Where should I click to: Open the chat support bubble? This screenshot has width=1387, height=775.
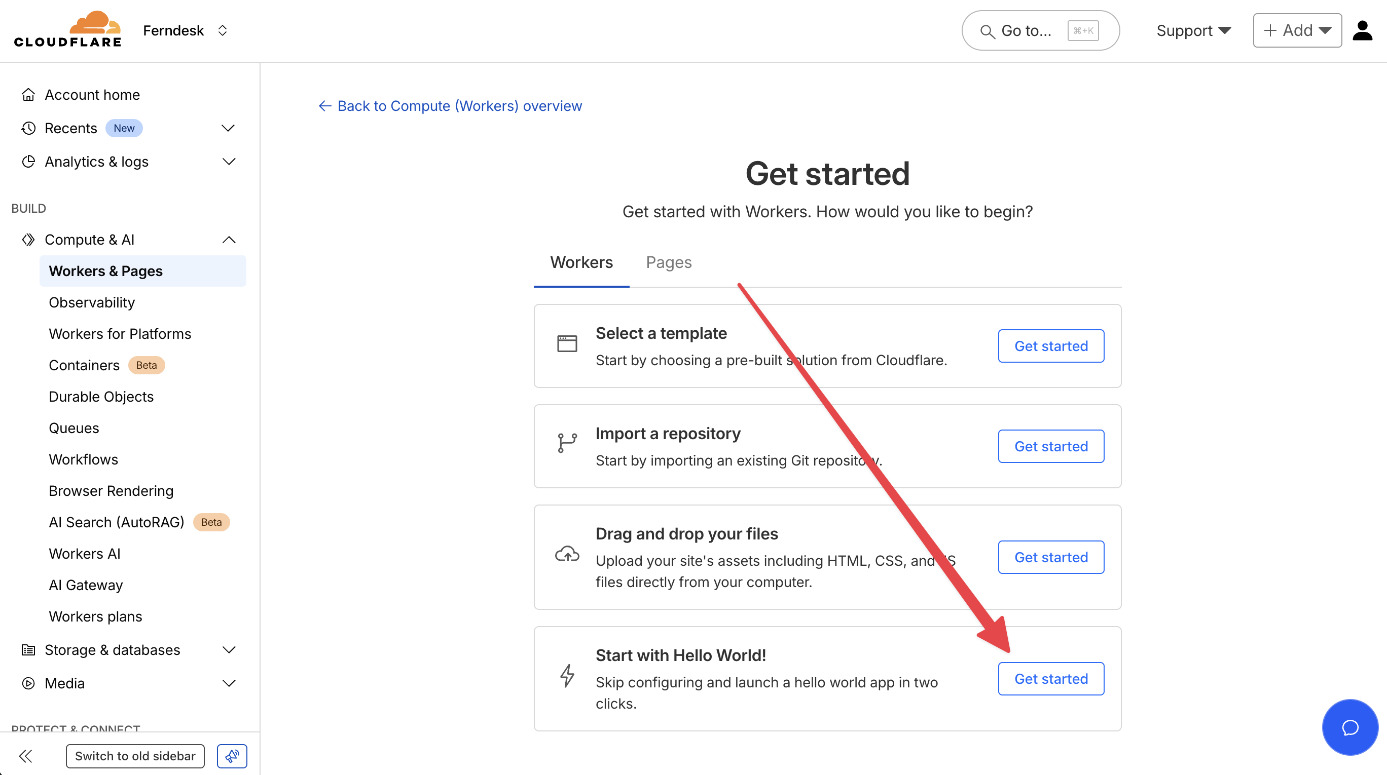pyautogui.click(x=1349, y=727)
